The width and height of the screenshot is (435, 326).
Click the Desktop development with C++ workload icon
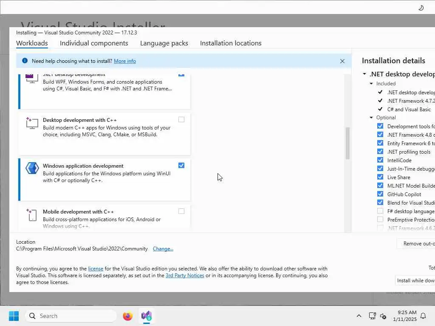tap(32, 124)
